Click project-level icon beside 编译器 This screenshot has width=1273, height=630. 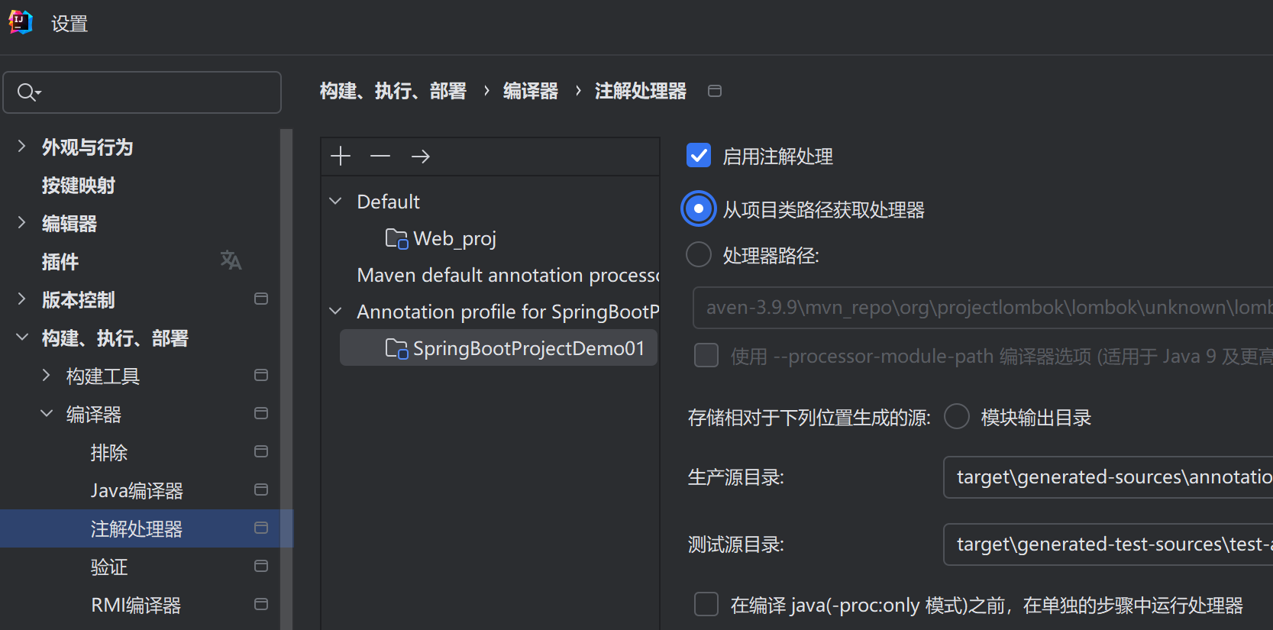[261, 413]
